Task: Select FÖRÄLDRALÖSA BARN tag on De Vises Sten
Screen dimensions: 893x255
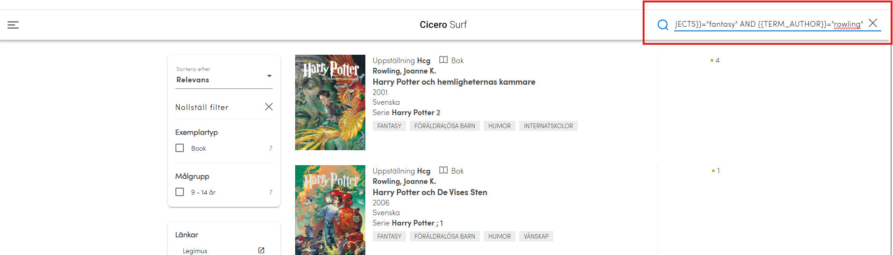Action: click(444, 236)
